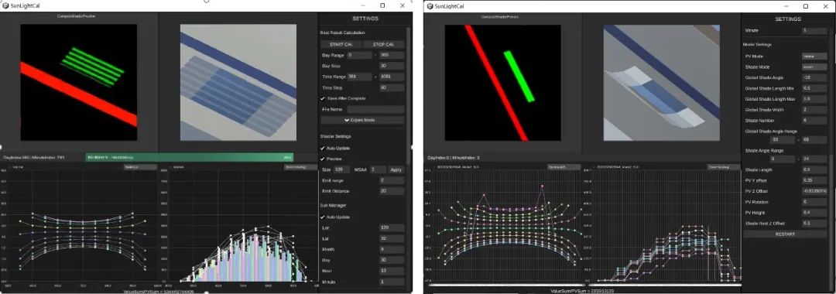836x294 pixels.
Task: Click the STOP CAL button
Action: [384, 44]
